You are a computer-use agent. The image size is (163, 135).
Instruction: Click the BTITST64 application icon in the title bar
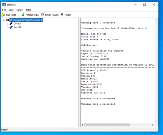(4, 5)
